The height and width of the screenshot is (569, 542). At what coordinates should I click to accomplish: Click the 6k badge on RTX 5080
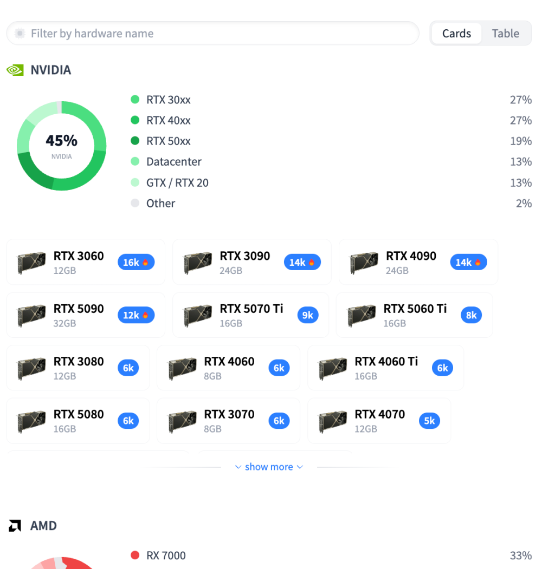128,421
